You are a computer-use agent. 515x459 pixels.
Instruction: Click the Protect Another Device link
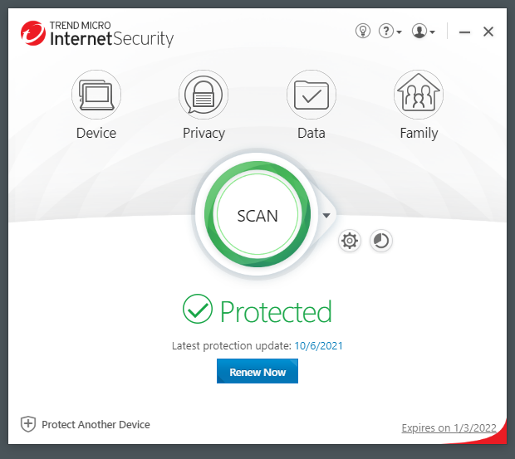click(96, 424)
